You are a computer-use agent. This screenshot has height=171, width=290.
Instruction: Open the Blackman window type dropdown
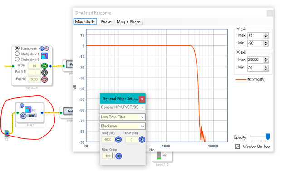click(x=123, y=126)
